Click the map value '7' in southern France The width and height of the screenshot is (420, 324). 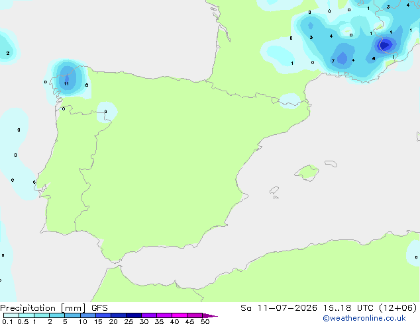pos(333,61)
